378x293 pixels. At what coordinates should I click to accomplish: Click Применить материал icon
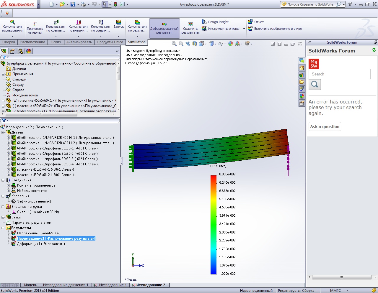click(35, 24)
